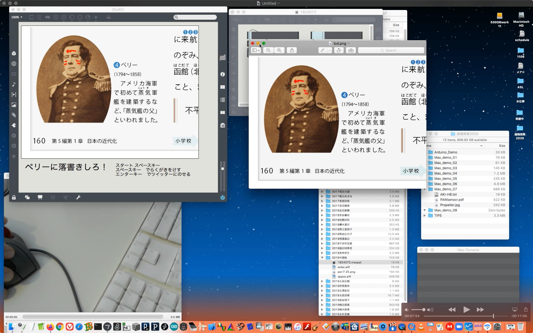533x333 pixels.
Task: Mute audio with the speaker icon in player
Action: 407,310
